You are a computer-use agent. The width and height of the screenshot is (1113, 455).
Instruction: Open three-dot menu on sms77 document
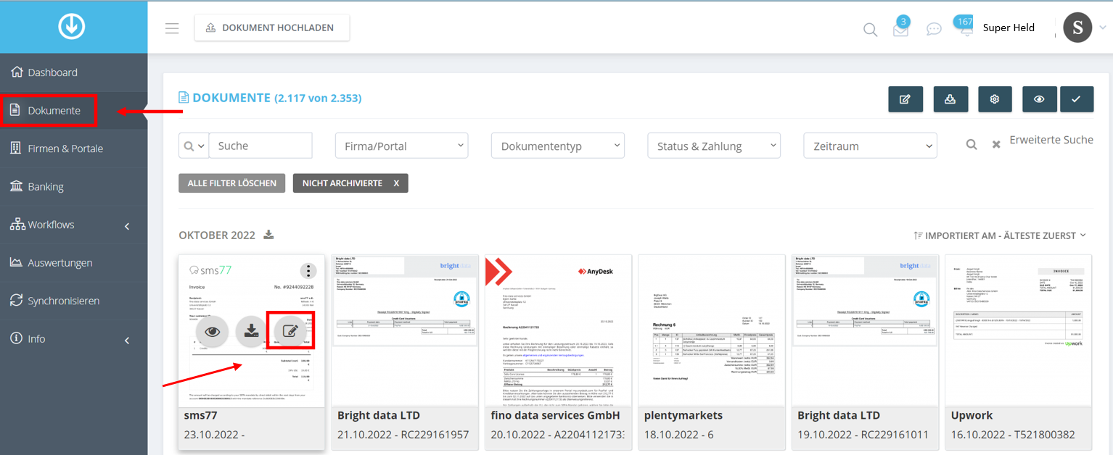(x=309, y=271)
